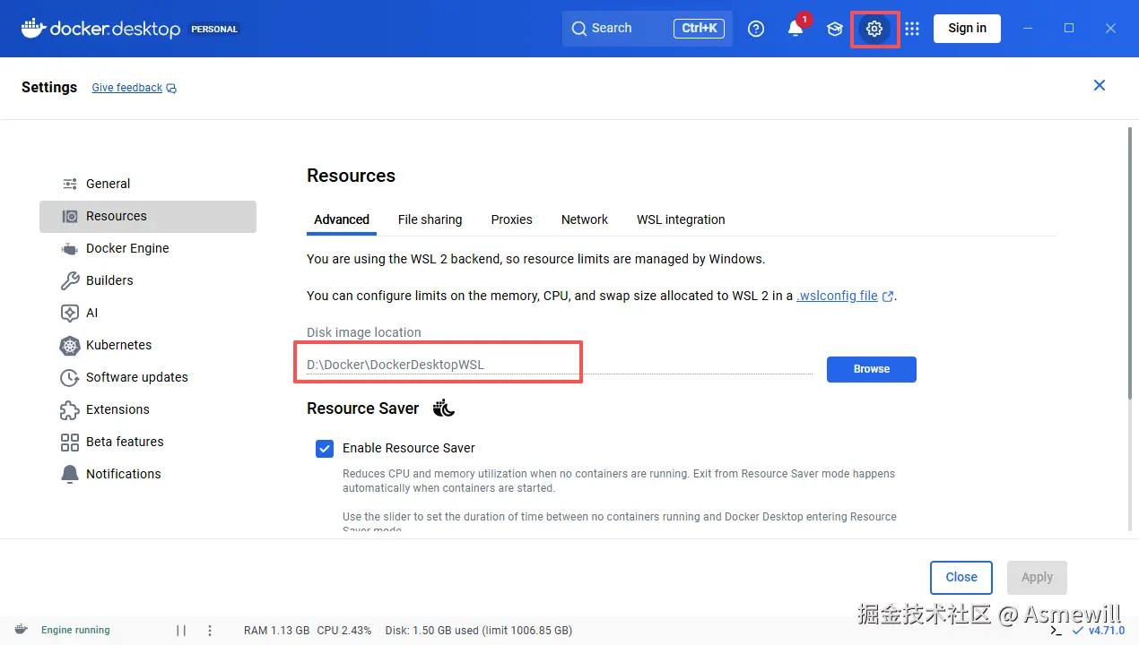Click the Resource Saver leaf-moon icon

pyautogui.click(x=444, y=408)
